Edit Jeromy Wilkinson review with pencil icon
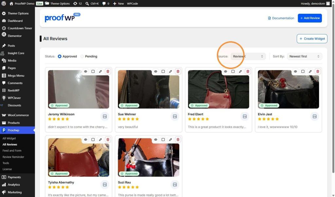This screenshot has width=335, height=197. [100, 71]
